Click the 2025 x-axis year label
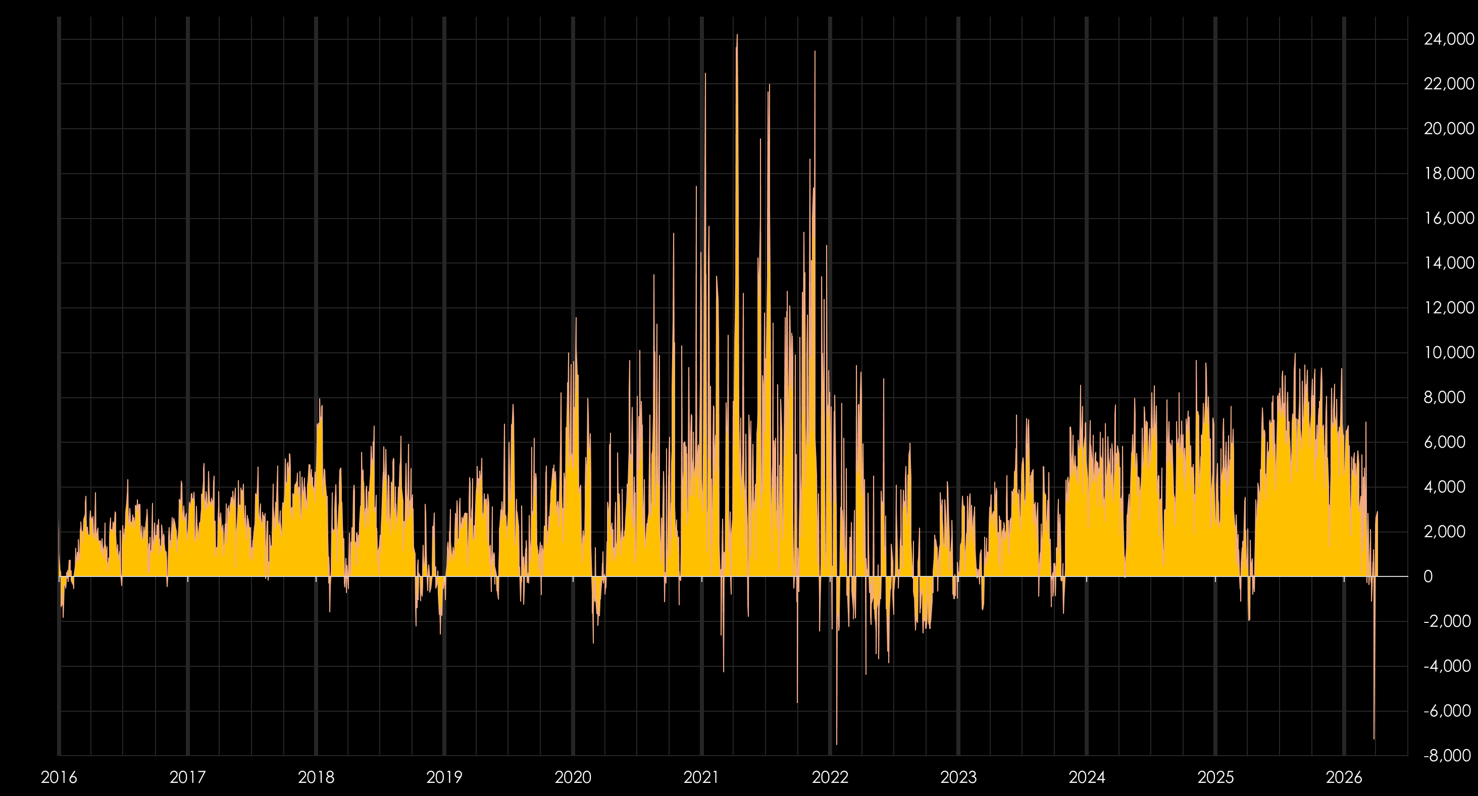Viewport: 1478px width, 796px height. [x=1215, y=778]
